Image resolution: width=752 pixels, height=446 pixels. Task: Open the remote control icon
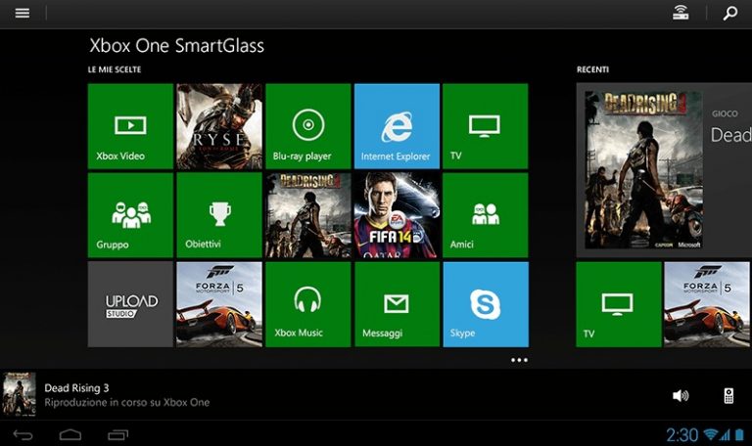point(728,396)
